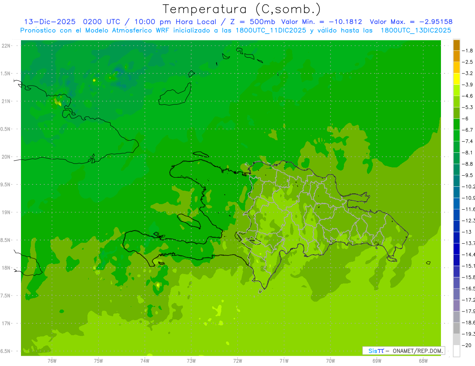
Task: Click the "-6" colorbar label
Action: [465, 118]
